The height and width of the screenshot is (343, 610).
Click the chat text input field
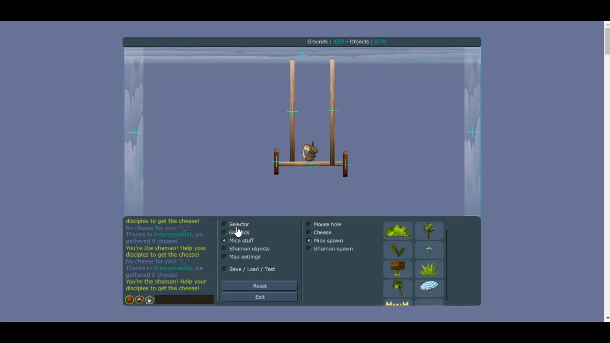(184, 300)
